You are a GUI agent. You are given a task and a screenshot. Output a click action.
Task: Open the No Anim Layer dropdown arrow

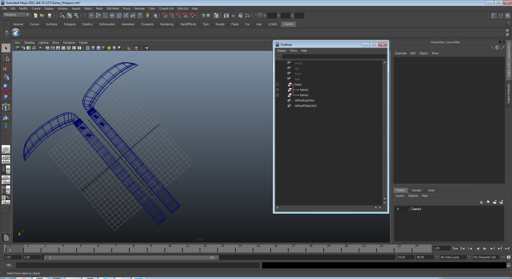pos(437,257)
